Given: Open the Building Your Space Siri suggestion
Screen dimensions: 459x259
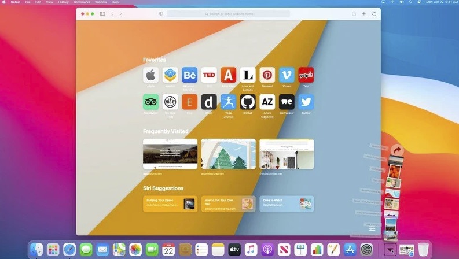Looking at the screenshot, I should click(x=170, y=203).
